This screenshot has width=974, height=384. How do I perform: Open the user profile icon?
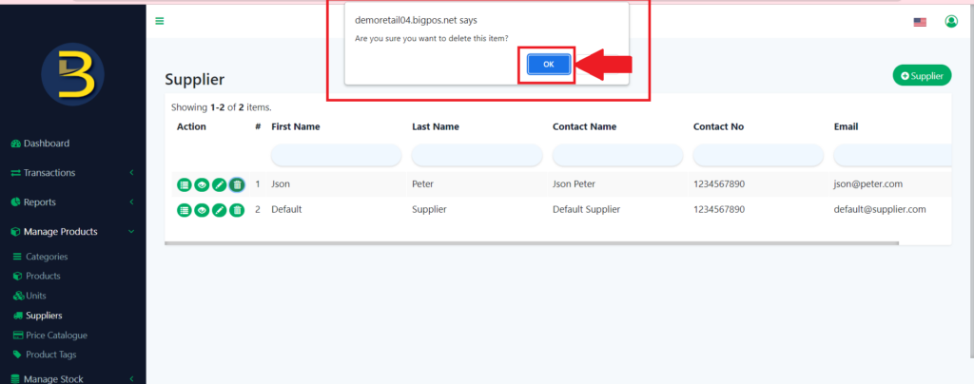[950, 21]
